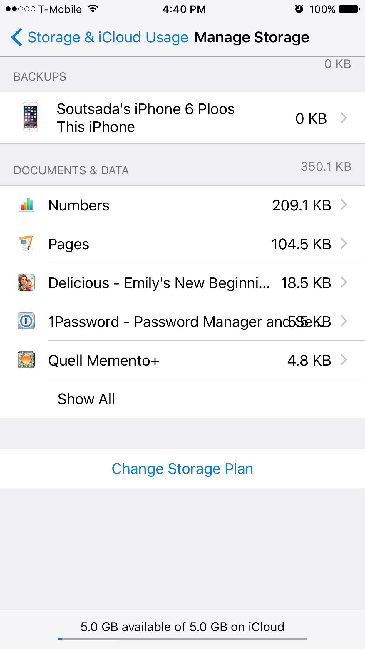Tap the 1Password app icon
This screenshot has width=365, height=649.
point(26,321)
